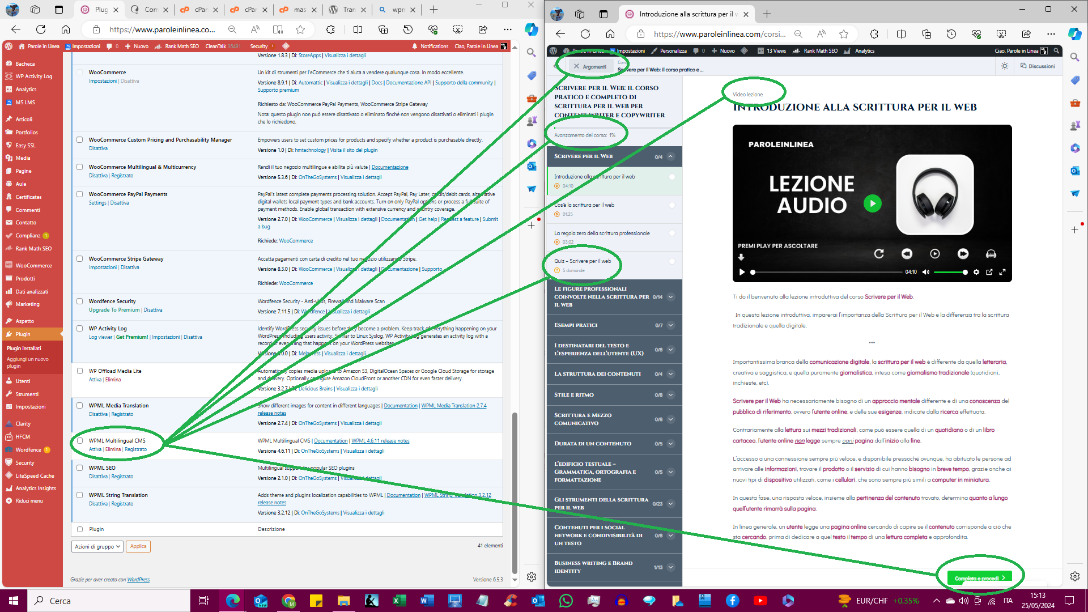Check the WPML Multilingual CMS checkbox
The height and width of the screenshot is (612, 1088).
click(80, 440)
